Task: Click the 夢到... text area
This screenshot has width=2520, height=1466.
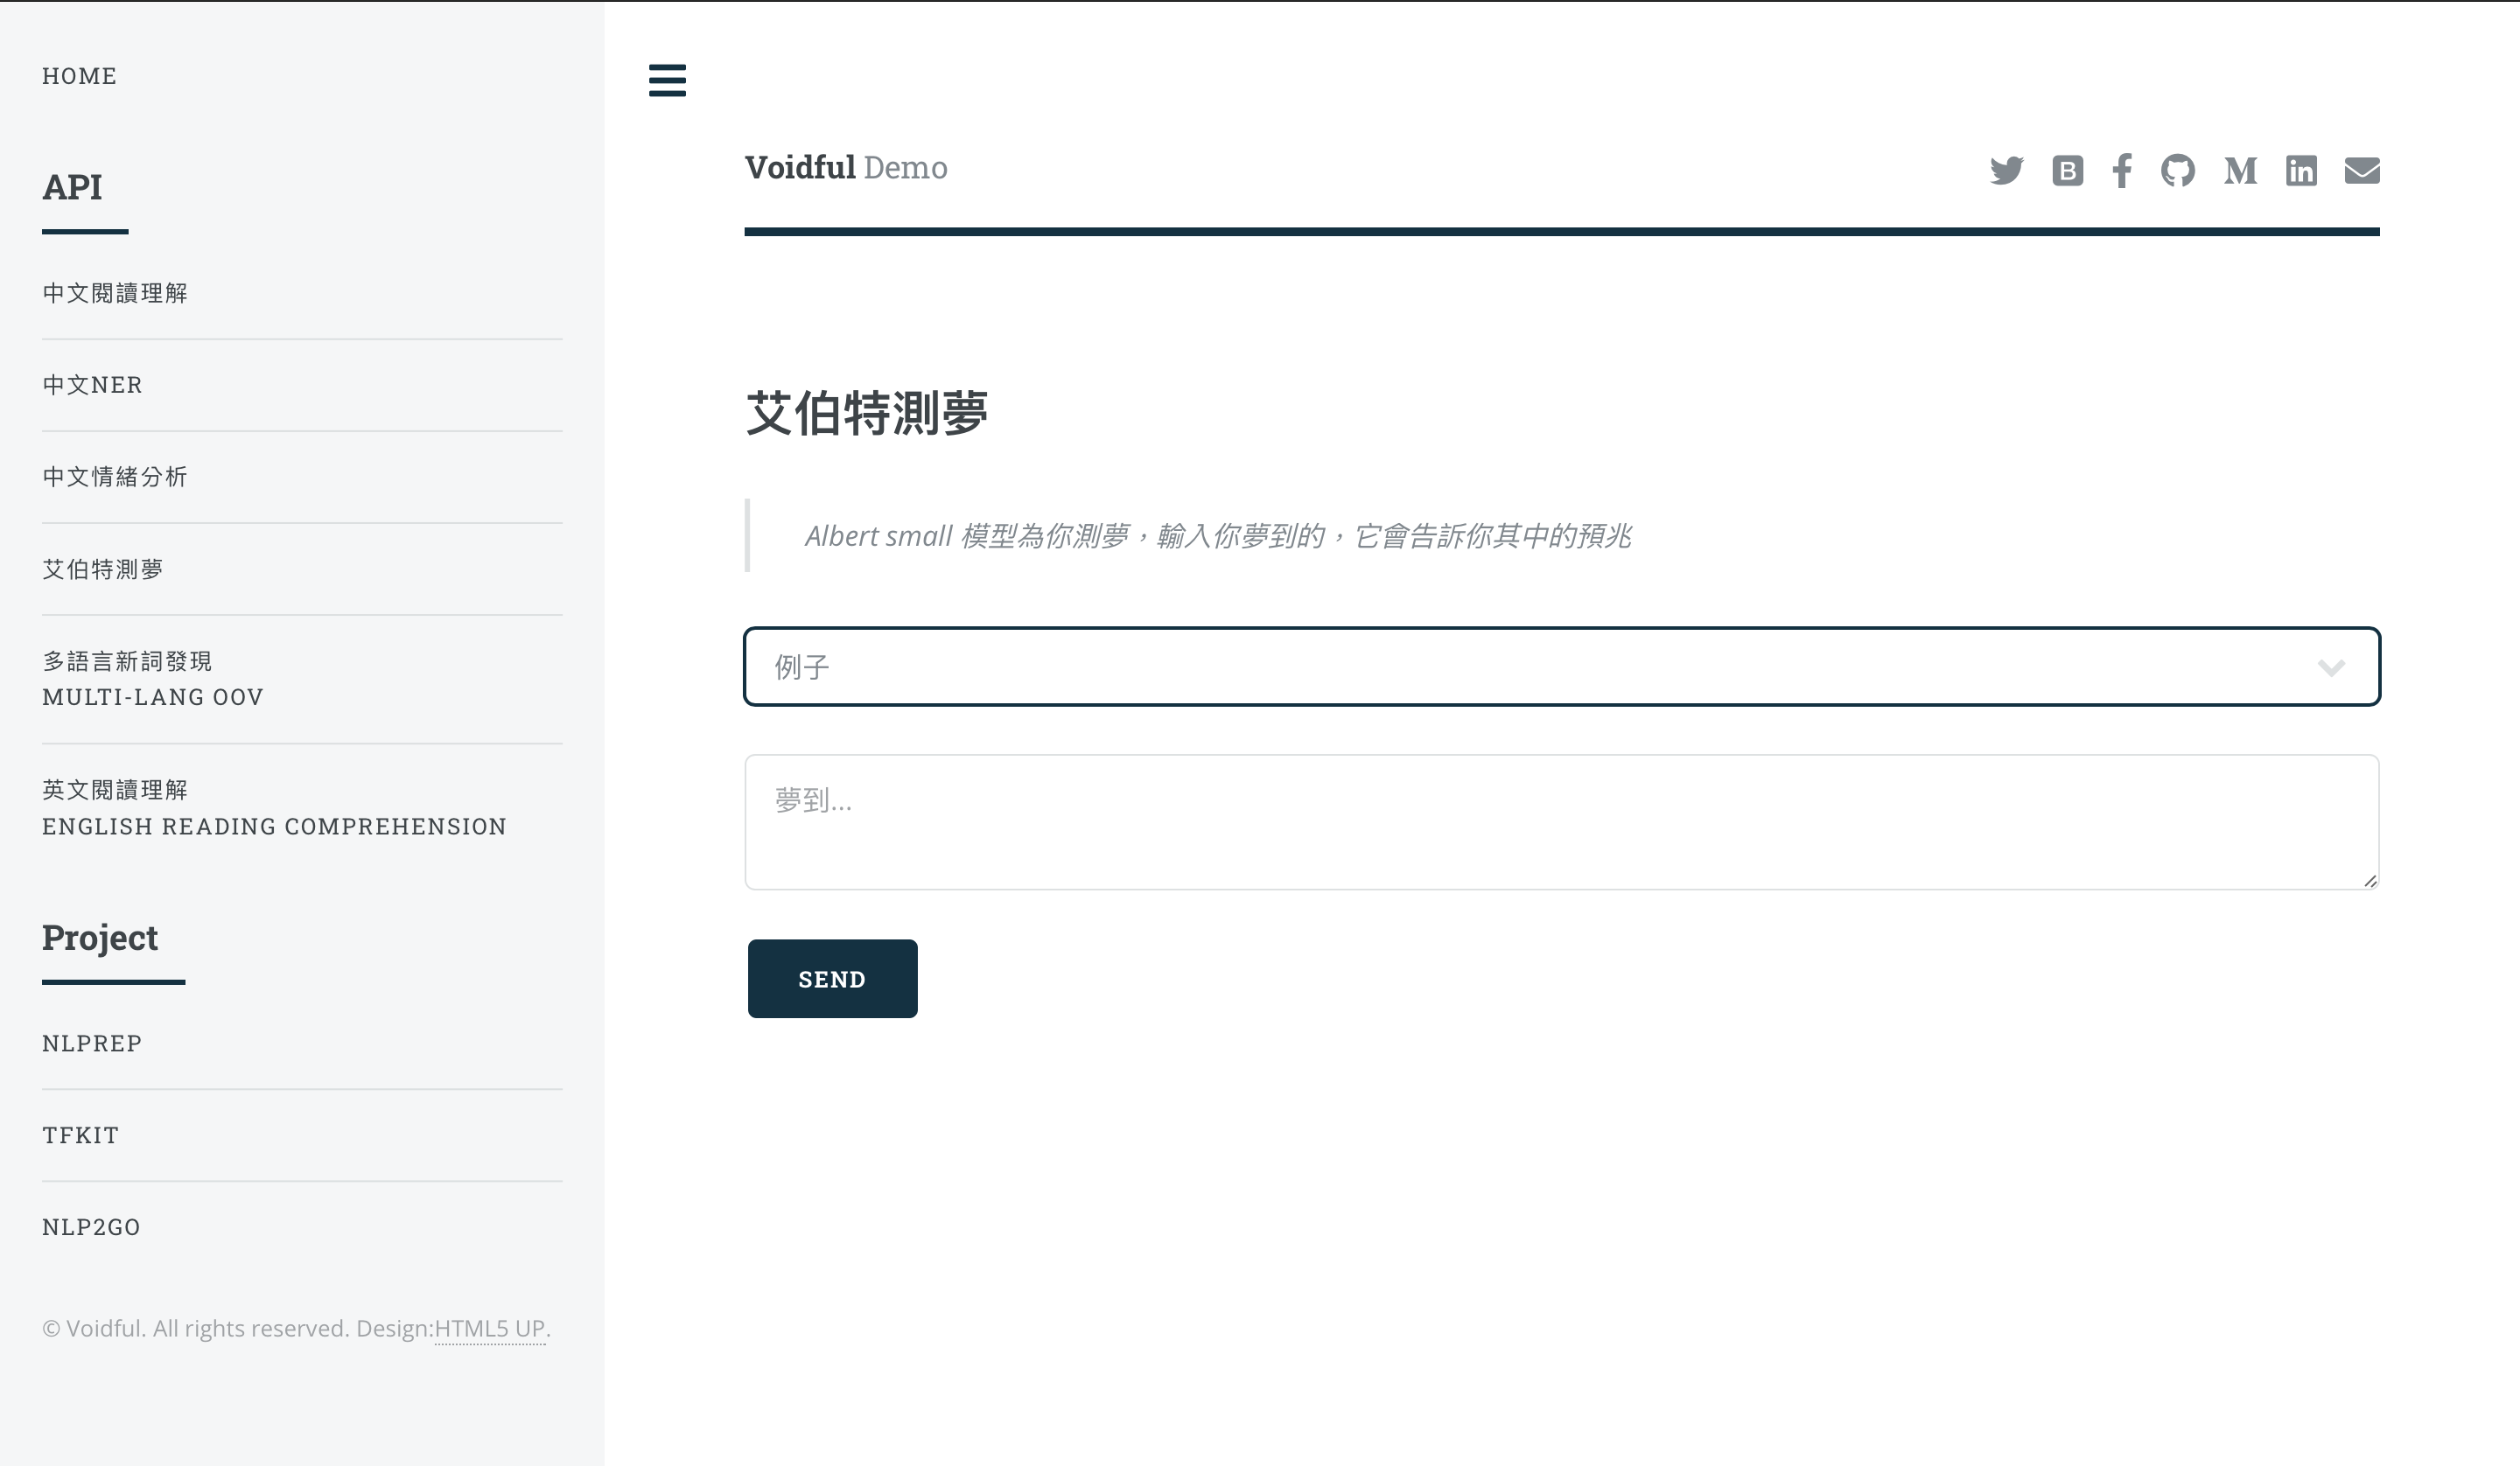Action: [x=1561, y=822]
